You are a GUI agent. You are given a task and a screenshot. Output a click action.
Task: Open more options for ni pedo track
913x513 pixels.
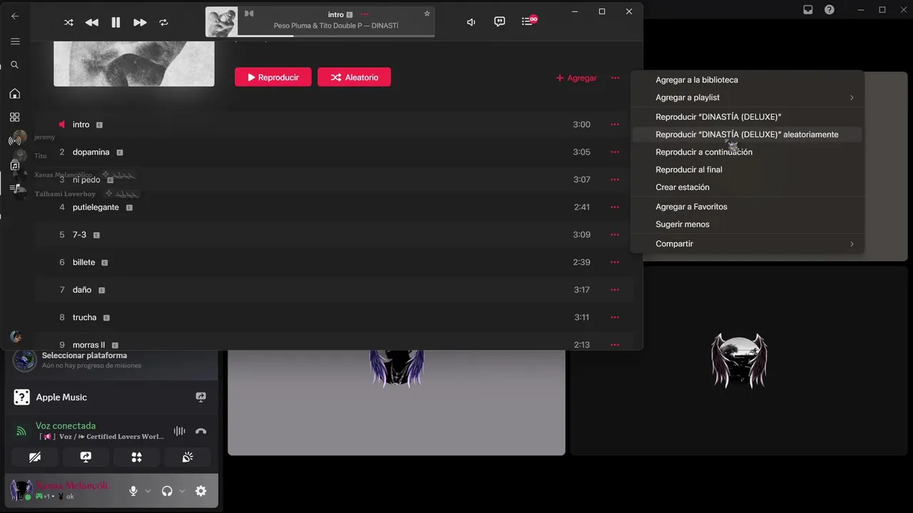point(615,180)
